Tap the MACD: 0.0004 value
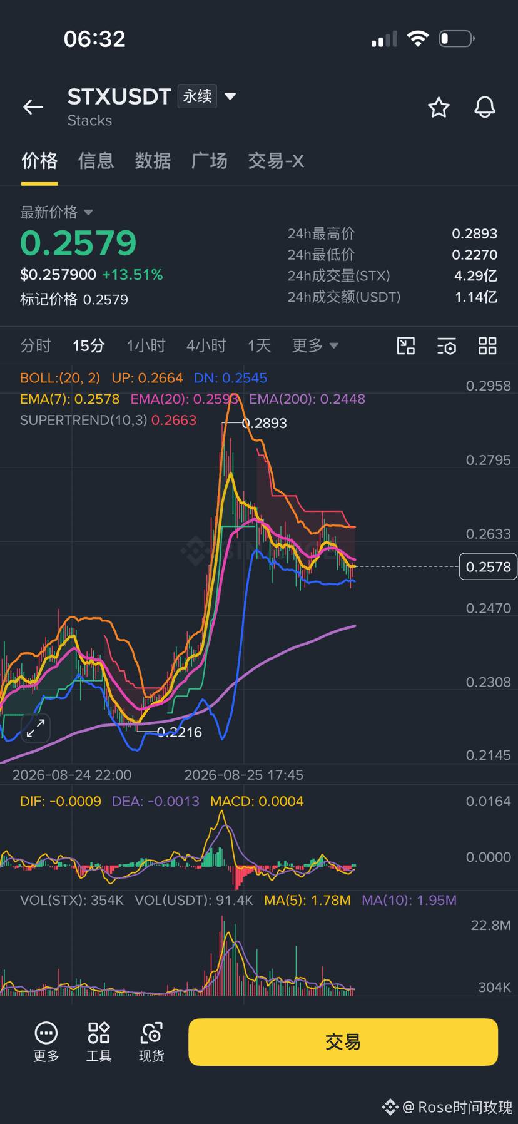 coord(257,802)
